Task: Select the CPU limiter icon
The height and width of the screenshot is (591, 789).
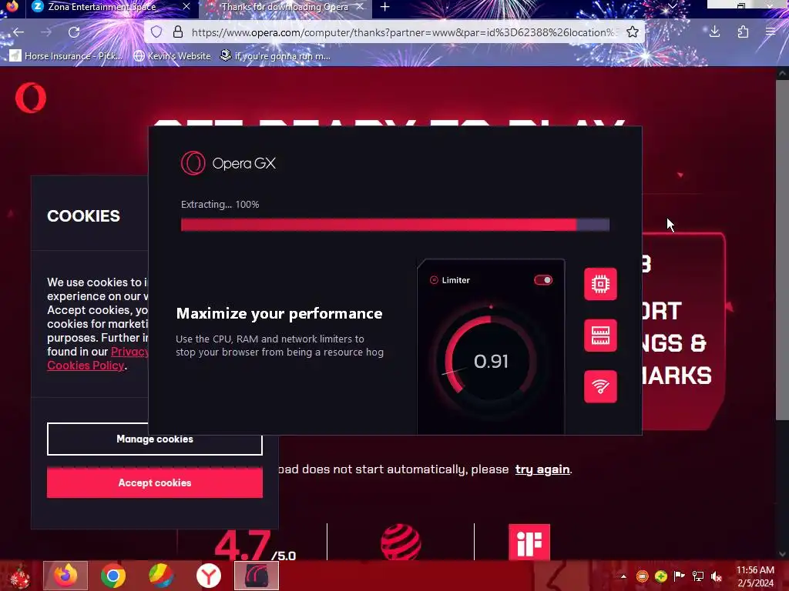Action: click(x=600, y=284)
